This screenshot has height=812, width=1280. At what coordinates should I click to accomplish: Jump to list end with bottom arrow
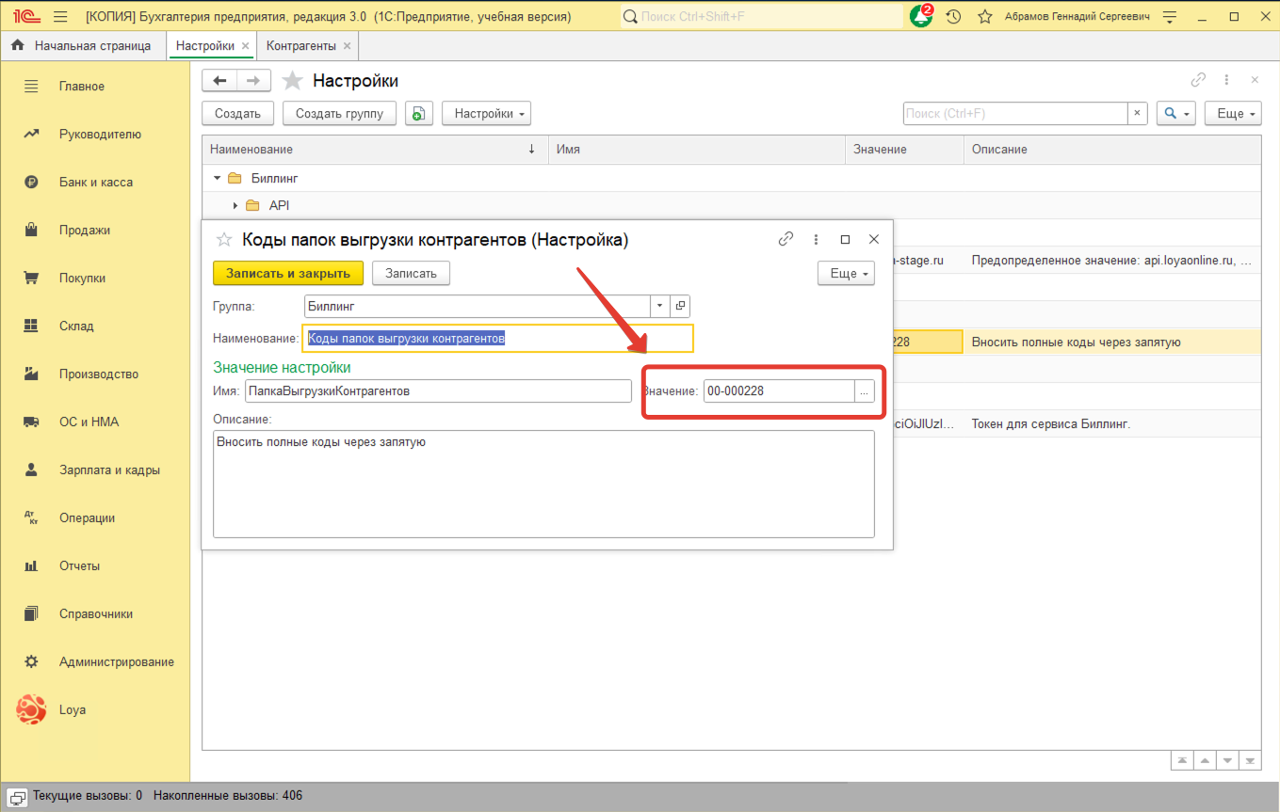[x=1251, y=760]
